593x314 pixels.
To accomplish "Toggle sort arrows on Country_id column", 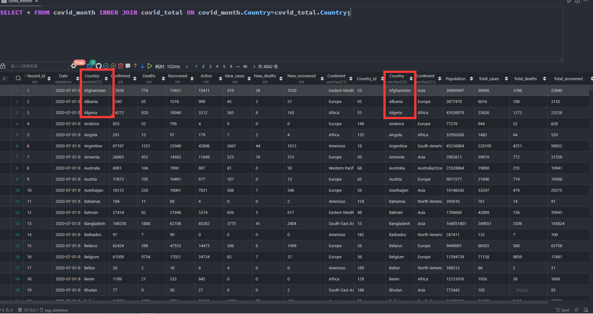I will (382, 79).
